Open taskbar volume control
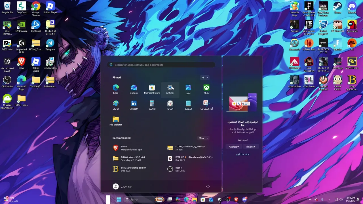This screenshot has width=363, height=204. pyautogui.click(x=341, y=199)
